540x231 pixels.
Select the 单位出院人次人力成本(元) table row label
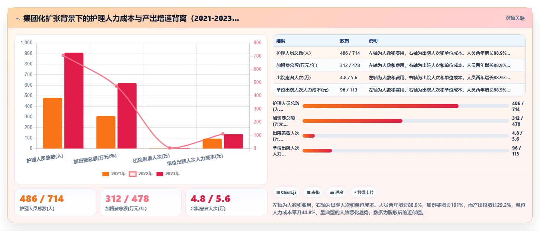tap(303, 90)
